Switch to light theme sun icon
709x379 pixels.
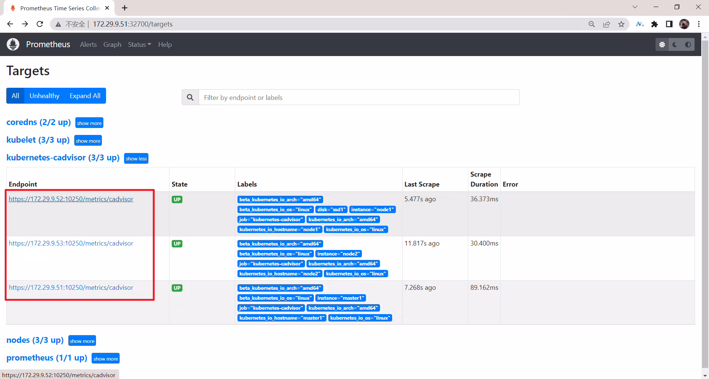[x=662, y=45]
